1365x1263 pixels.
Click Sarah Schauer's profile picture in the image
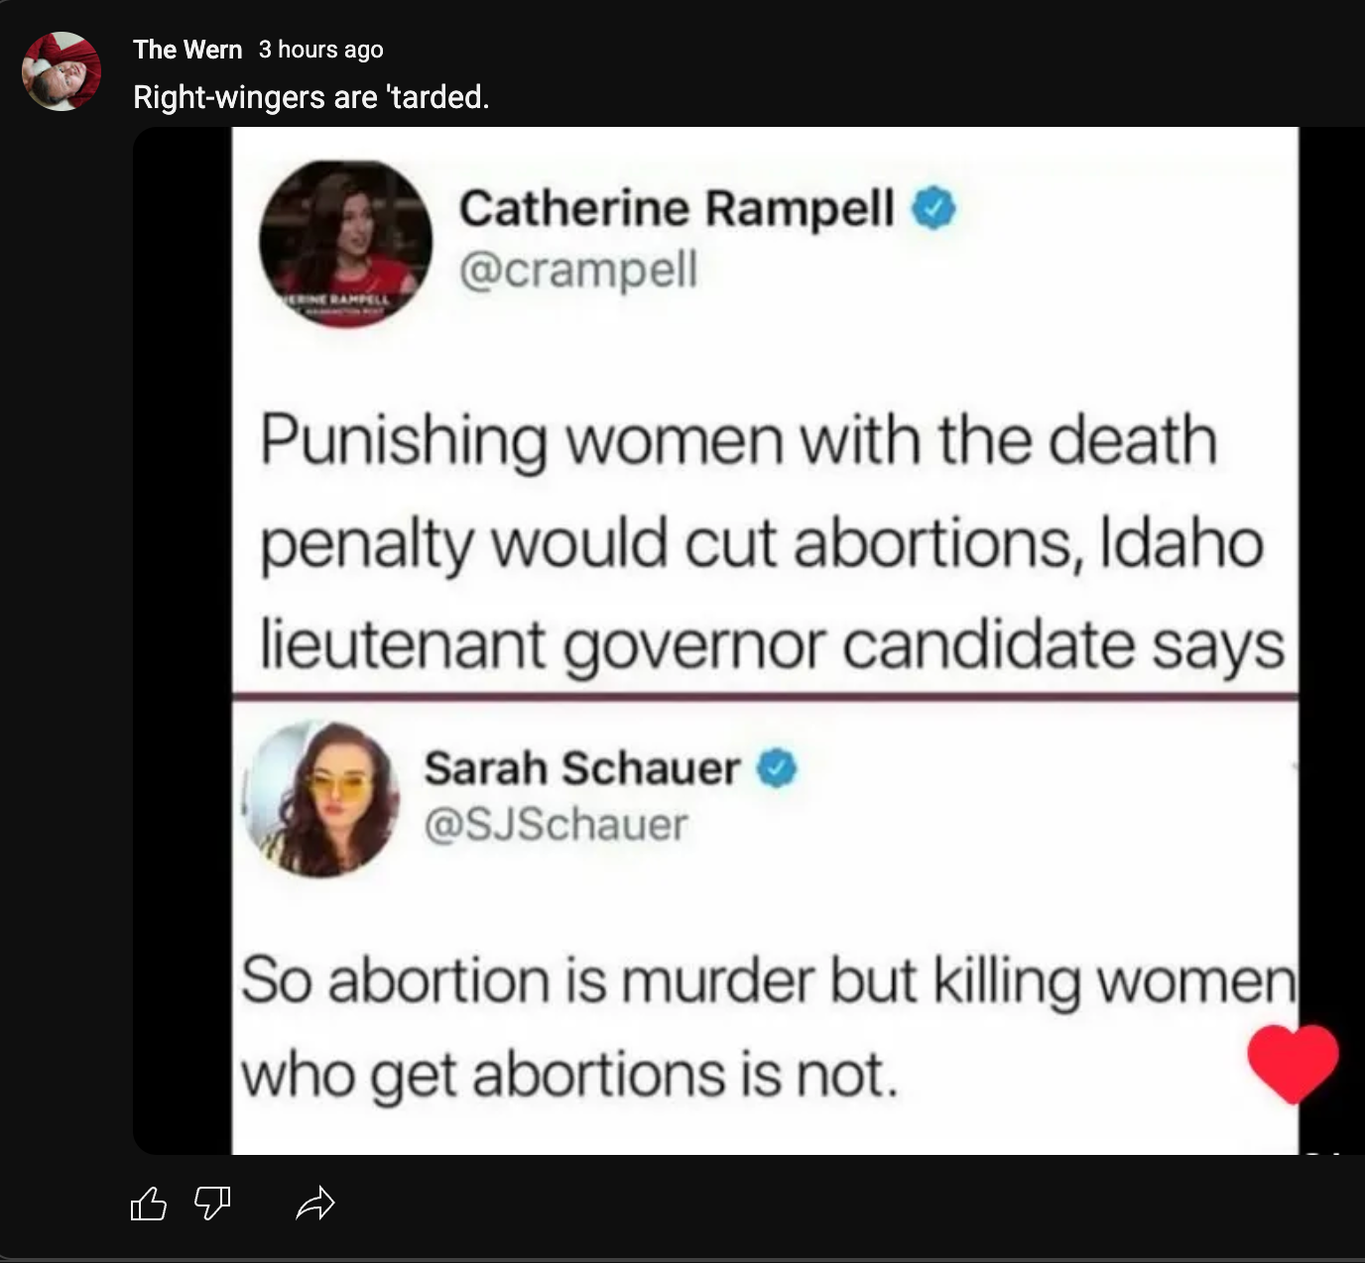[x=321, y=799]
